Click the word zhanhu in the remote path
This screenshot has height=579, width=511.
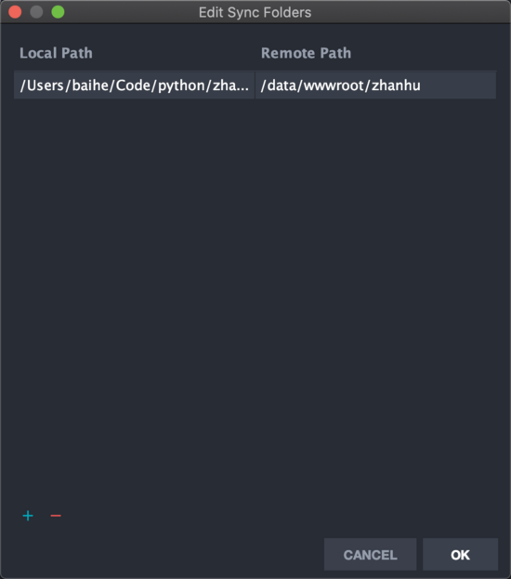[396, 86]
